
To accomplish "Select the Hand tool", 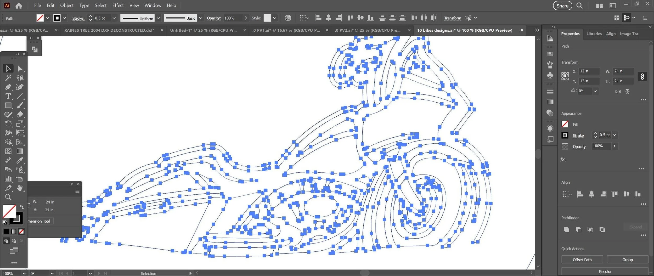I will 20,188.
